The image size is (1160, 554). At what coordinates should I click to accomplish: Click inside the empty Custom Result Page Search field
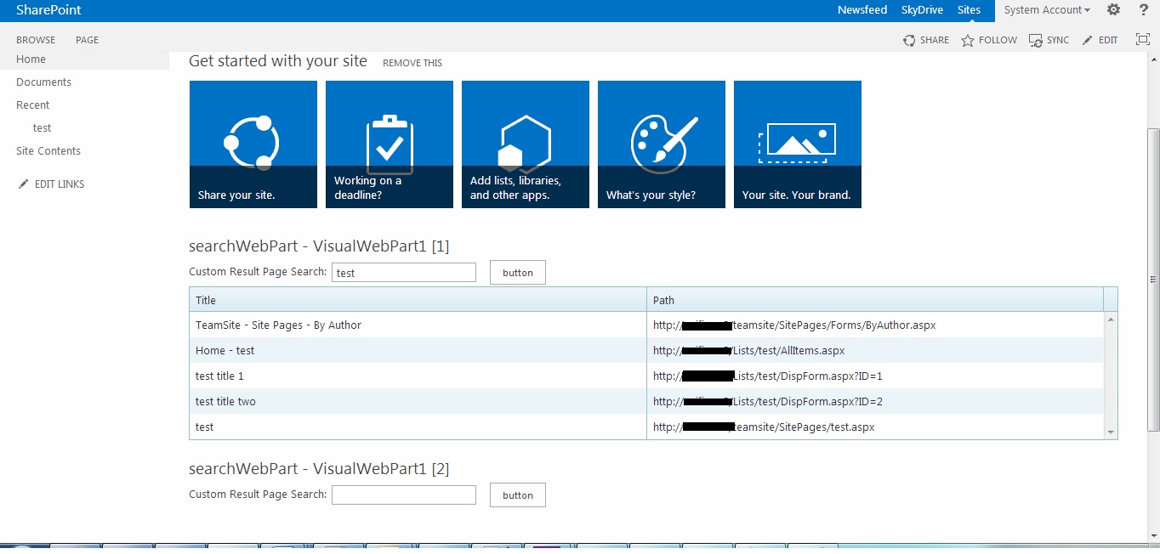tap(403, 495)
